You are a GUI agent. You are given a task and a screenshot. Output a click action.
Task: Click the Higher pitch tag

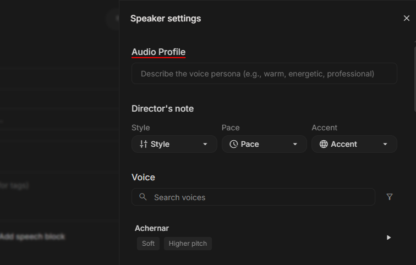click(x=188, y=244)
